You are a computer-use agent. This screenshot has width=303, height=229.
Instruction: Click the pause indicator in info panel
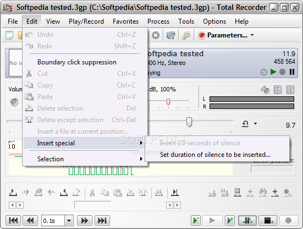292,72
